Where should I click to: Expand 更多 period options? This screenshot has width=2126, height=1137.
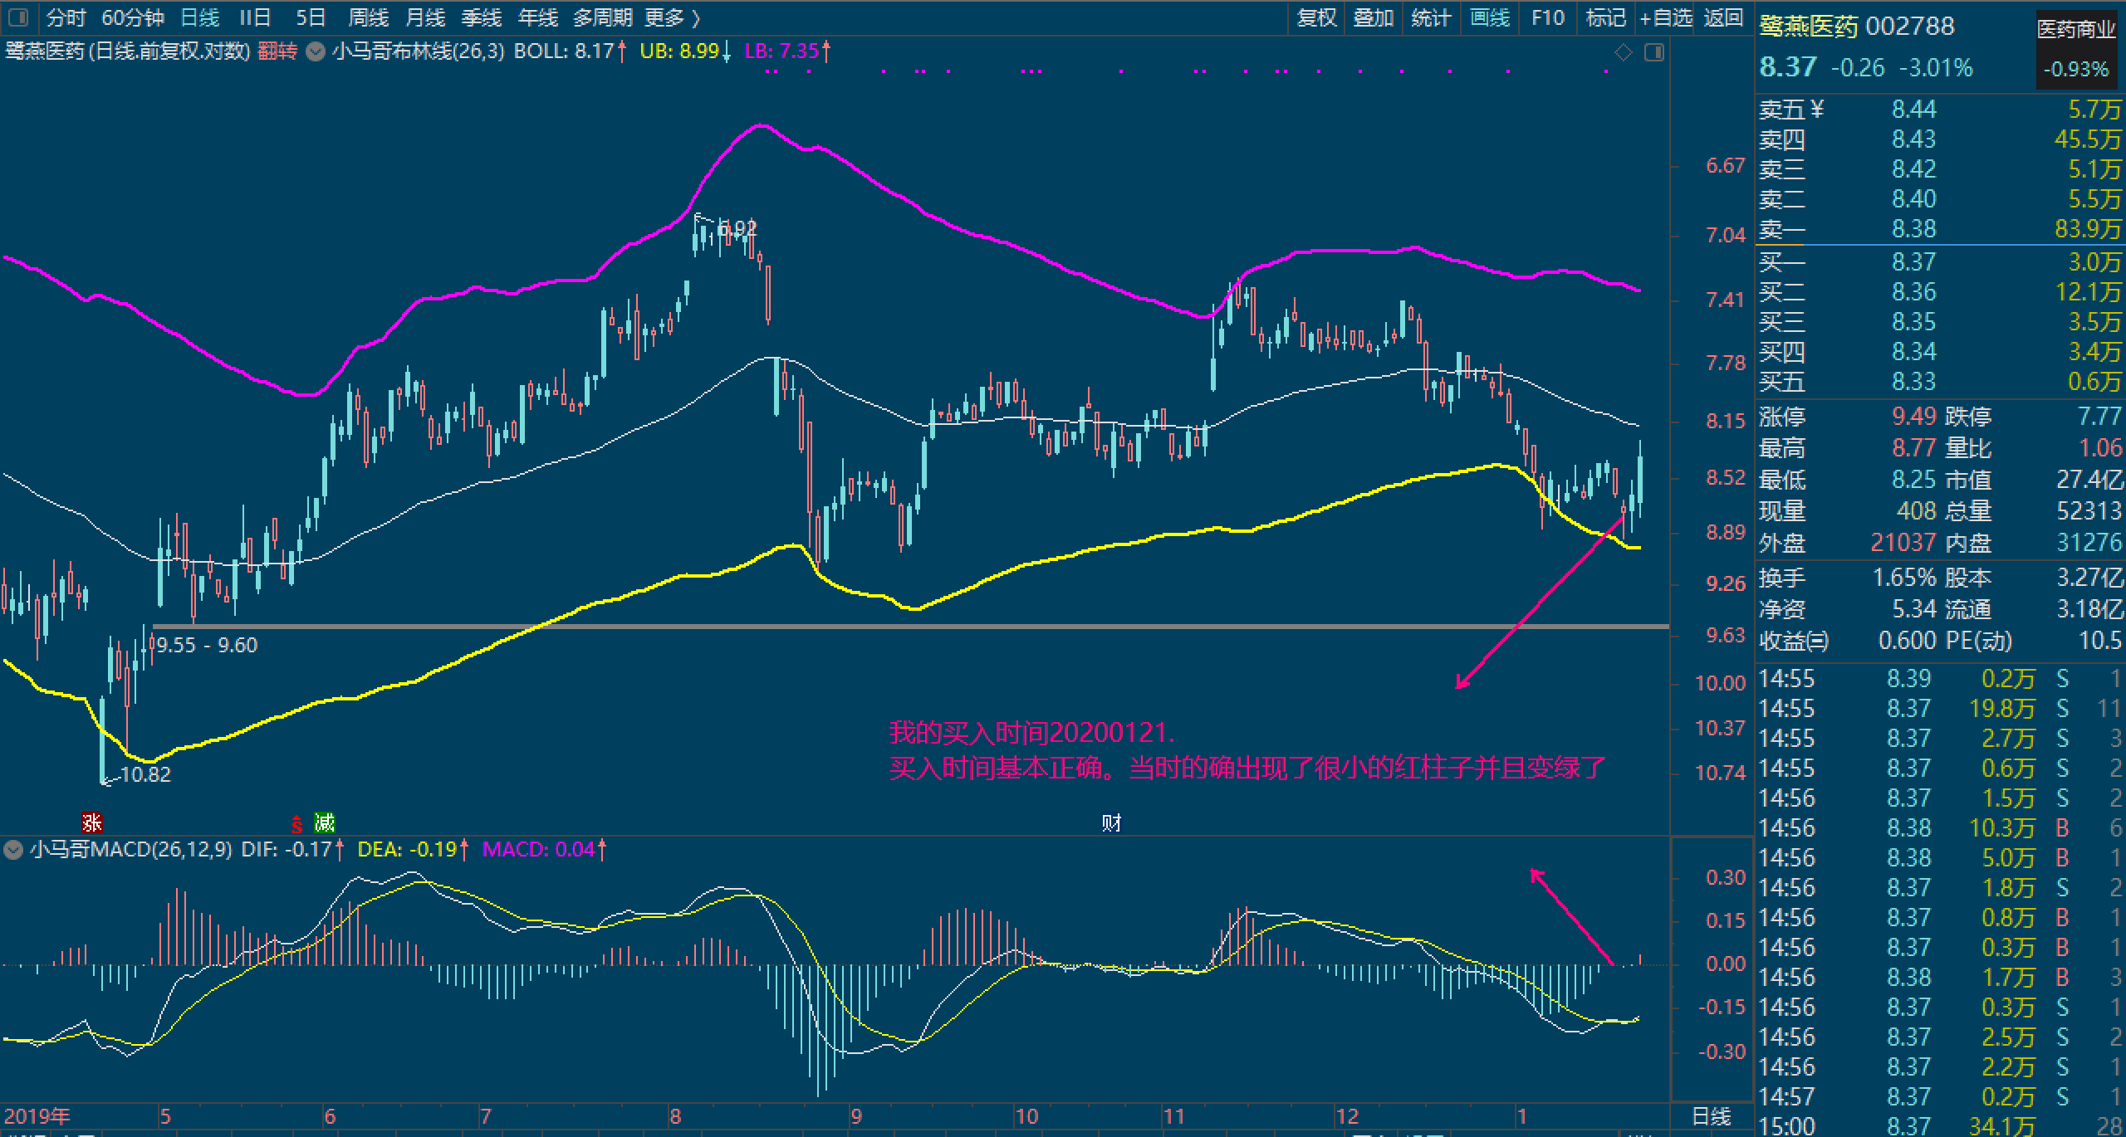pyautogui.click(x=672, y=17)
